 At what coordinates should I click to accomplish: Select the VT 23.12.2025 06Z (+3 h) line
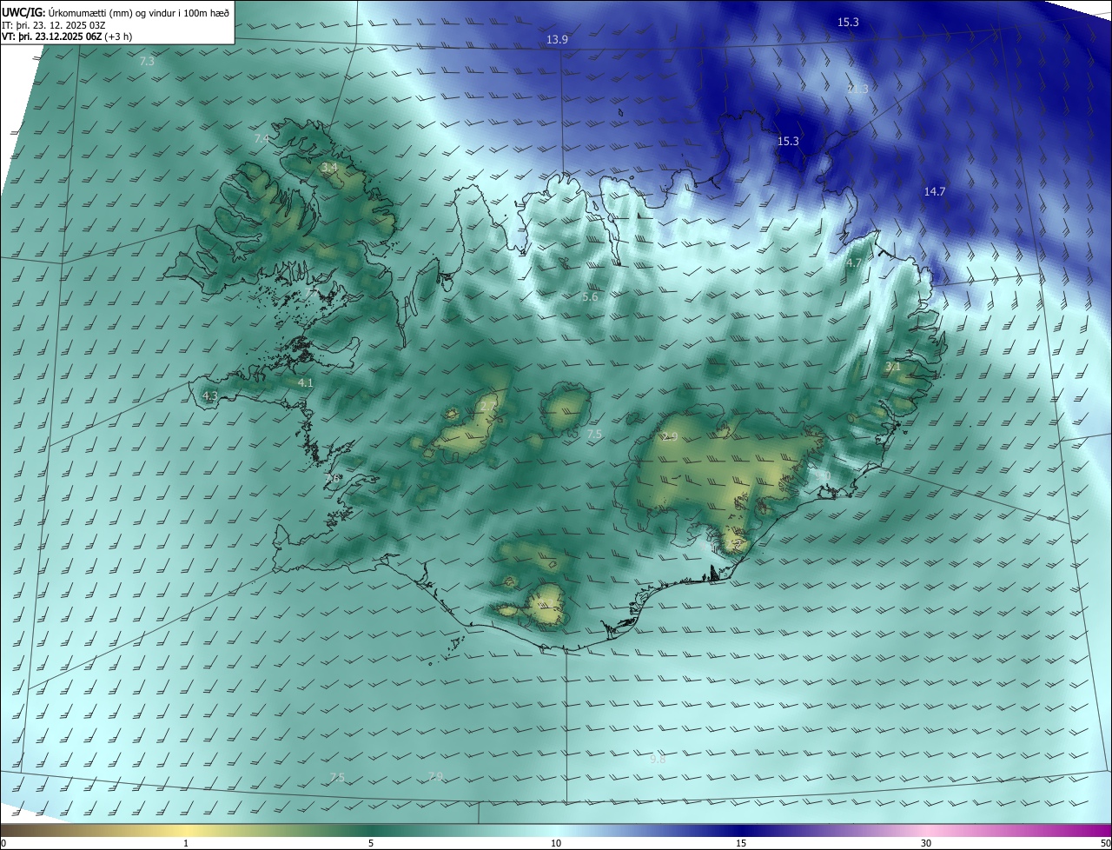pyautogui.click(x=67, y=37)
